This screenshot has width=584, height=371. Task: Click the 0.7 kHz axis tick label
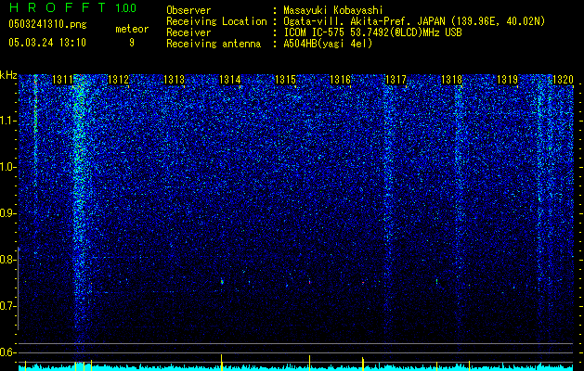coord(7,306)
